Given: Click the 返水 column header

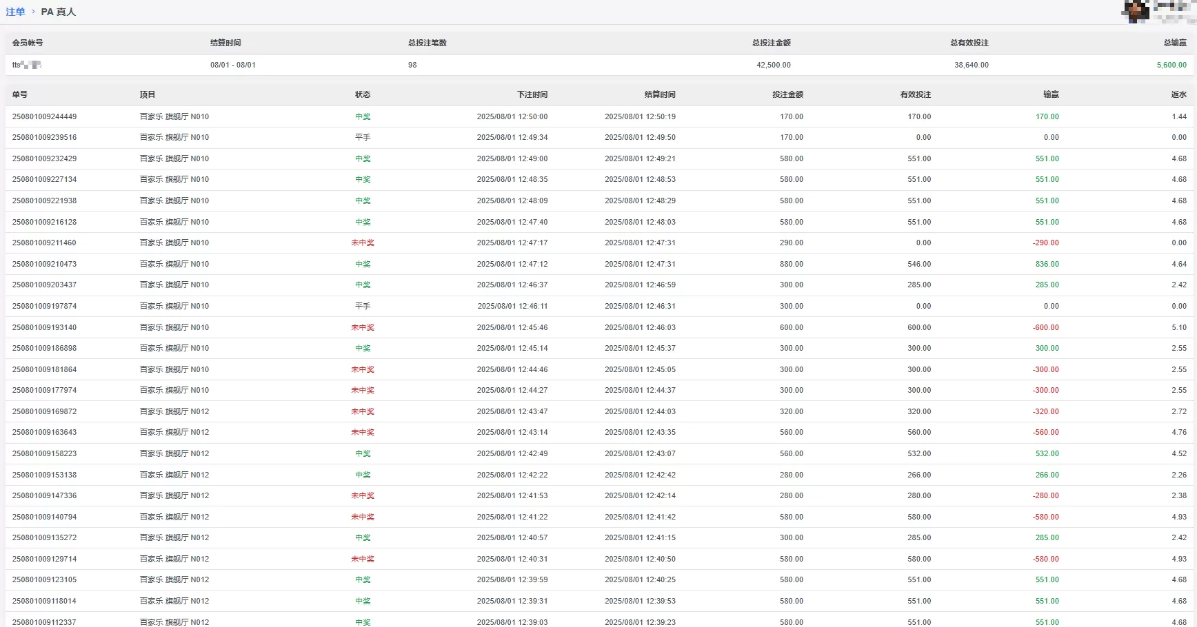Looking at the screenshot, I should pos(1179,94).
